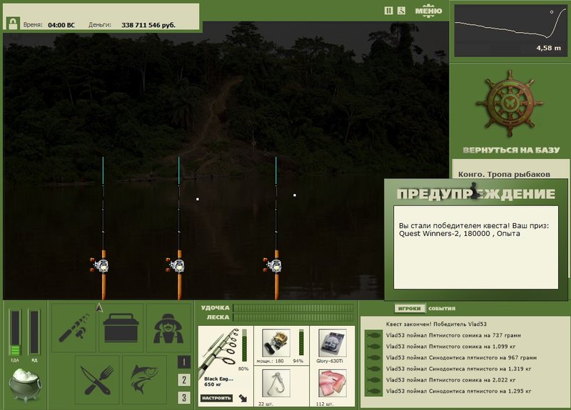Click the arrow icon beside НАСТРОИТЬ
The width and height of the screenshot is (571, 410).
tap(243, 398)
